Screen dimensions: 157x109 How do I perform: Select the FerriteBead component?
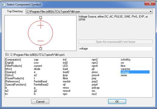coord(40,81)
